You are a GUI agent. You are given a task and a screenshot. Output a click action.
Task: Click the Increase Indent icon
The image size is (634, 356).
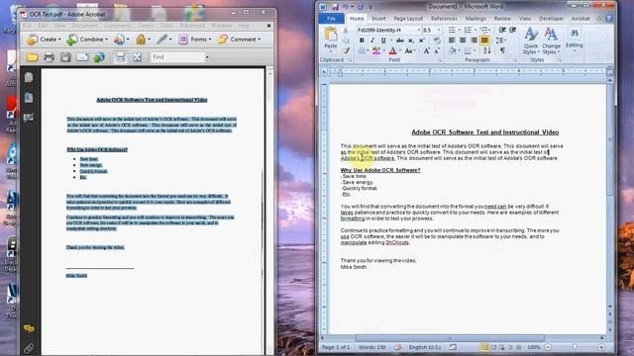pos(513,30)
